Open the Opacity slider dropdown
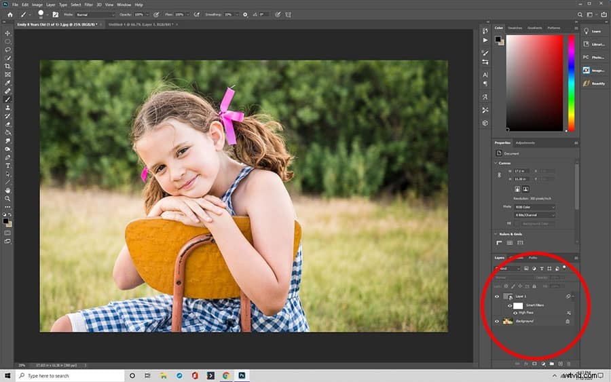 [147, 15]
